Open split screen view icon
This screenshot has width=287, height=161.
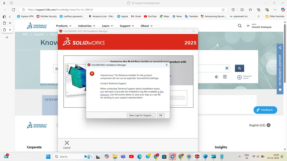tap(242, 10)
